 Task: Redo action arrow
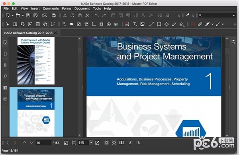[x=104, y=15]
